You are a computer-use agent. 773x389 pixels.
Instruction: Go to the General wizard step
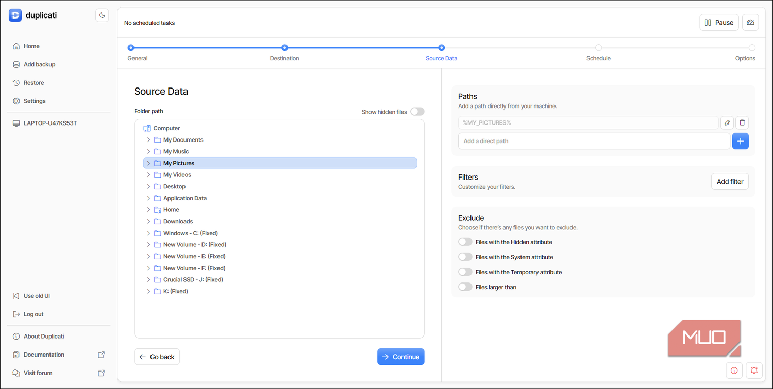(137, 53)
